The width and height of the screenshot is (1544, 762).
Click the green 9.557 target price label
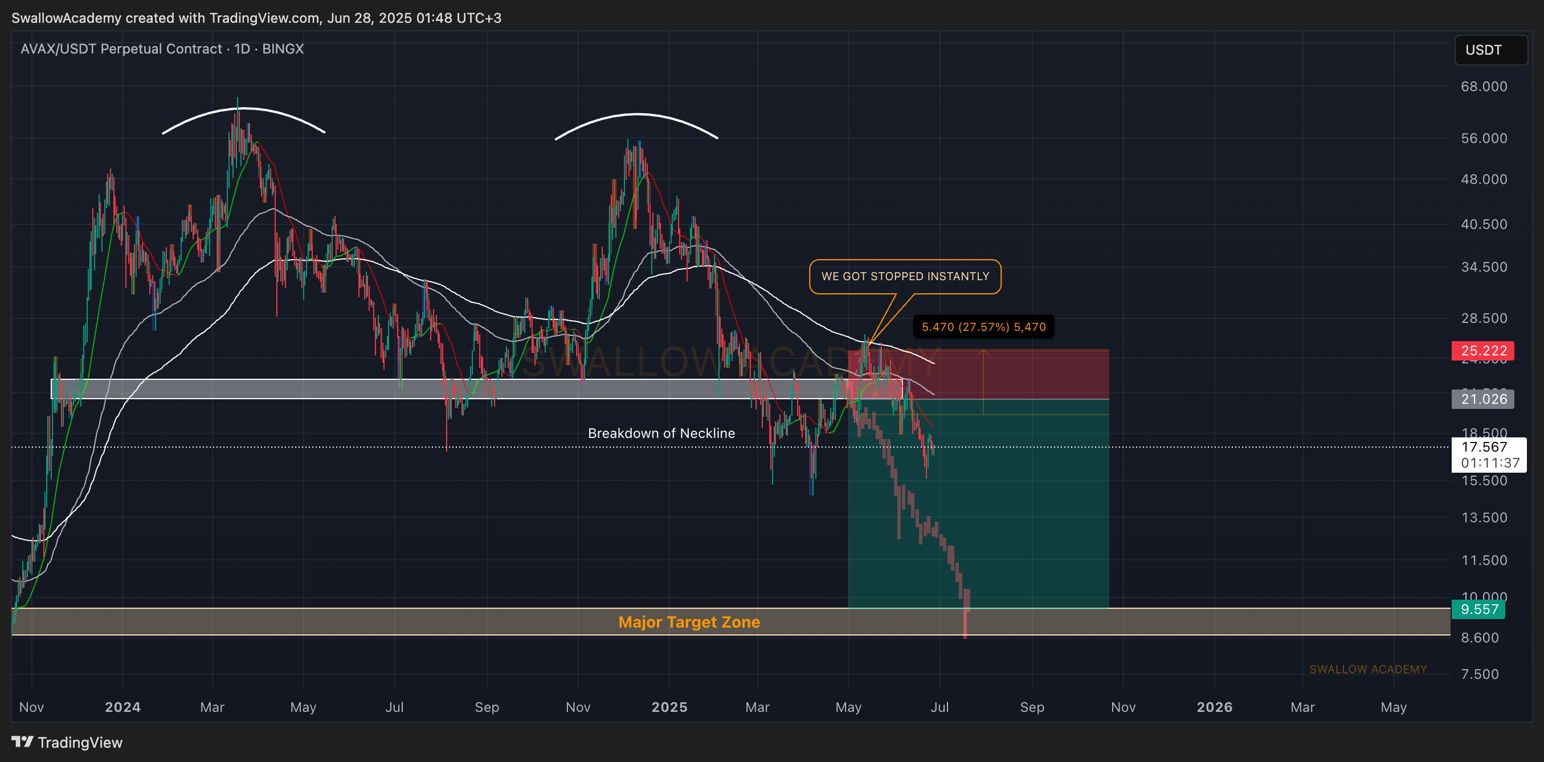click(1478, 609)
